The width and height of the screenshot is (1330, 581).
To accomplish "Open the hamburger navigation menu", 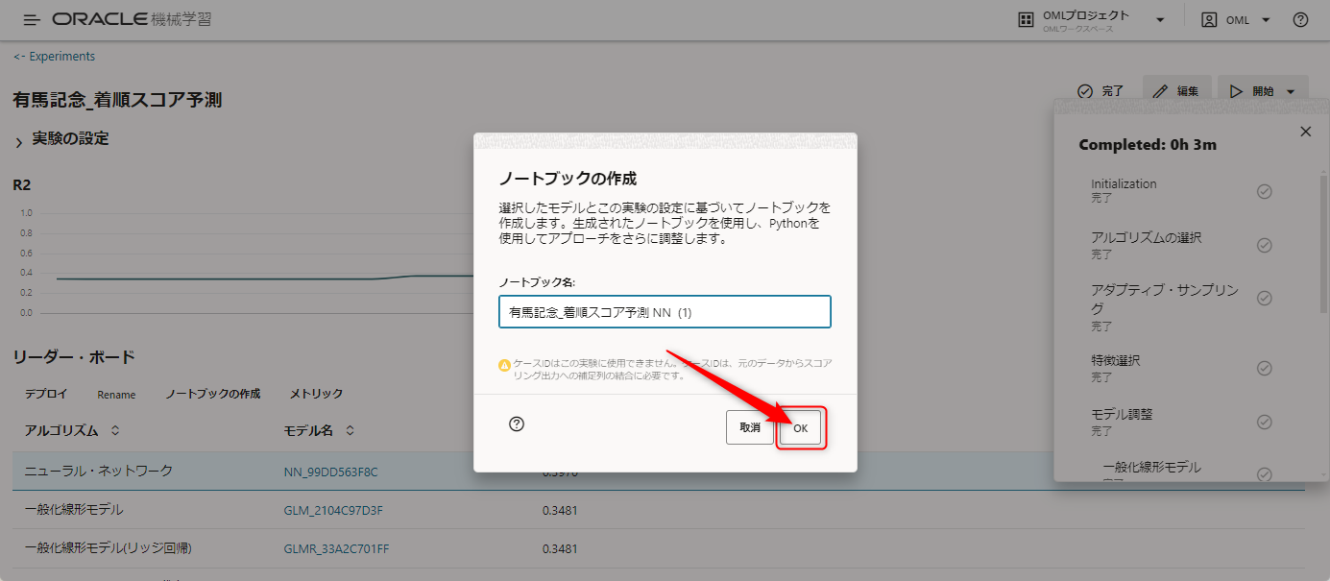I will pos(32,19).
